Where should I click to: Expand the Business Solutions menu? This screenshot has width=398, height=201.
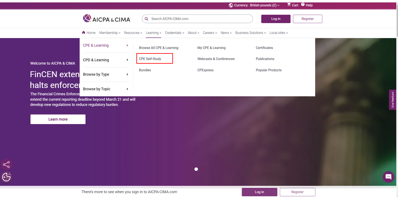(251, 33)
